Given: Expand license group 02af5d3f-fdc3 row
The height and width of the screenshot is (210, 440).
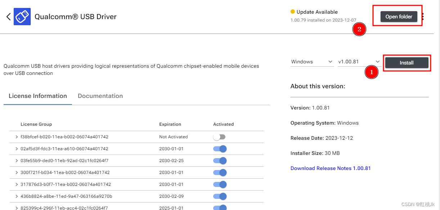Looking at the screenshot, I should [x=17, y=149].
